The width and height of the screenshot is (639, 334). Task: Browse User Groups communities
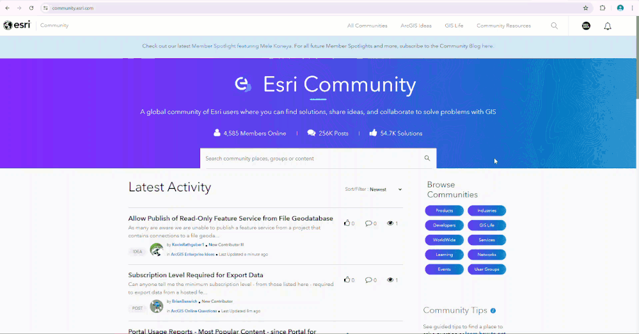tap(487, 269)
